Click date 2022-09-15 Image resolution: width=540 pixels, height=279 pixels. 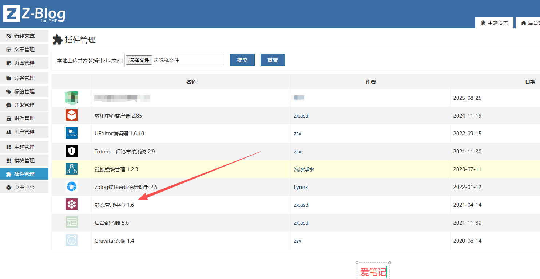(x=467, y=134)
